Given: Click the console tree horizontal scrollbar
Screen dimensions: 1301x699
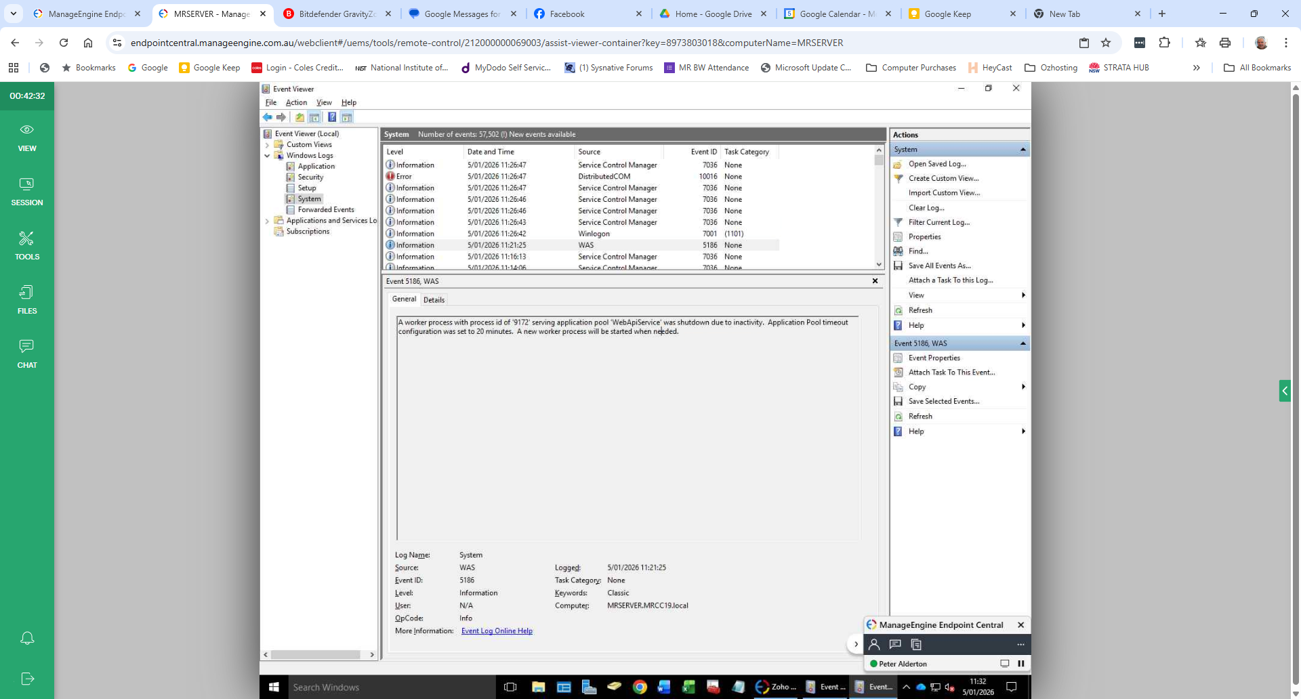Looking at the screenshot, I should [x=318, y=654].
